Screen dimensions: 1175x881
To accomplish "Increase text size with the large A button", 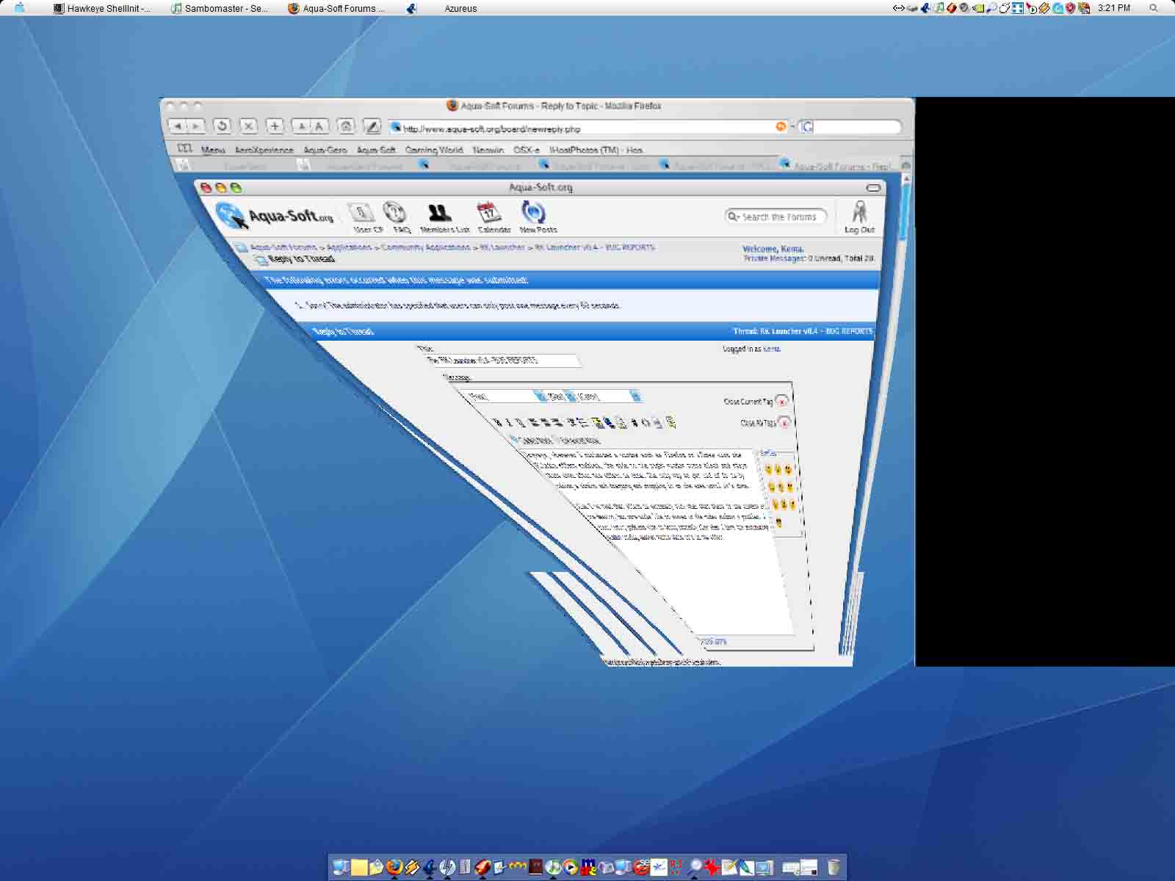I will pos(319,126).
